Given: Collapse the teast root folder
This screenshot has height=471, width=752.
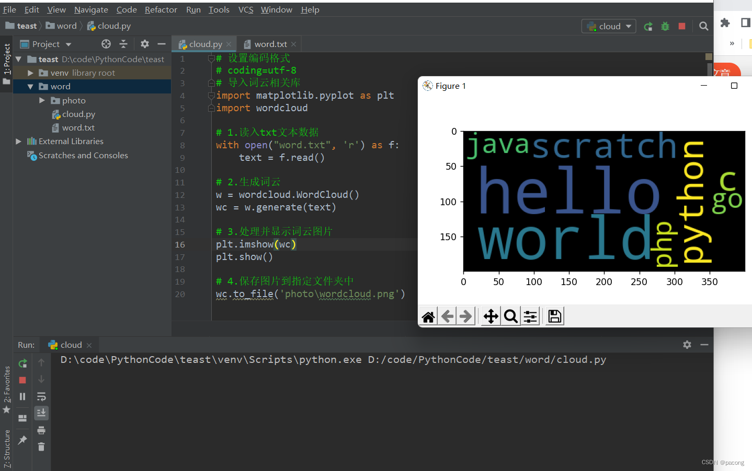Looking at the screenshot, I should [x=19, y=59].
